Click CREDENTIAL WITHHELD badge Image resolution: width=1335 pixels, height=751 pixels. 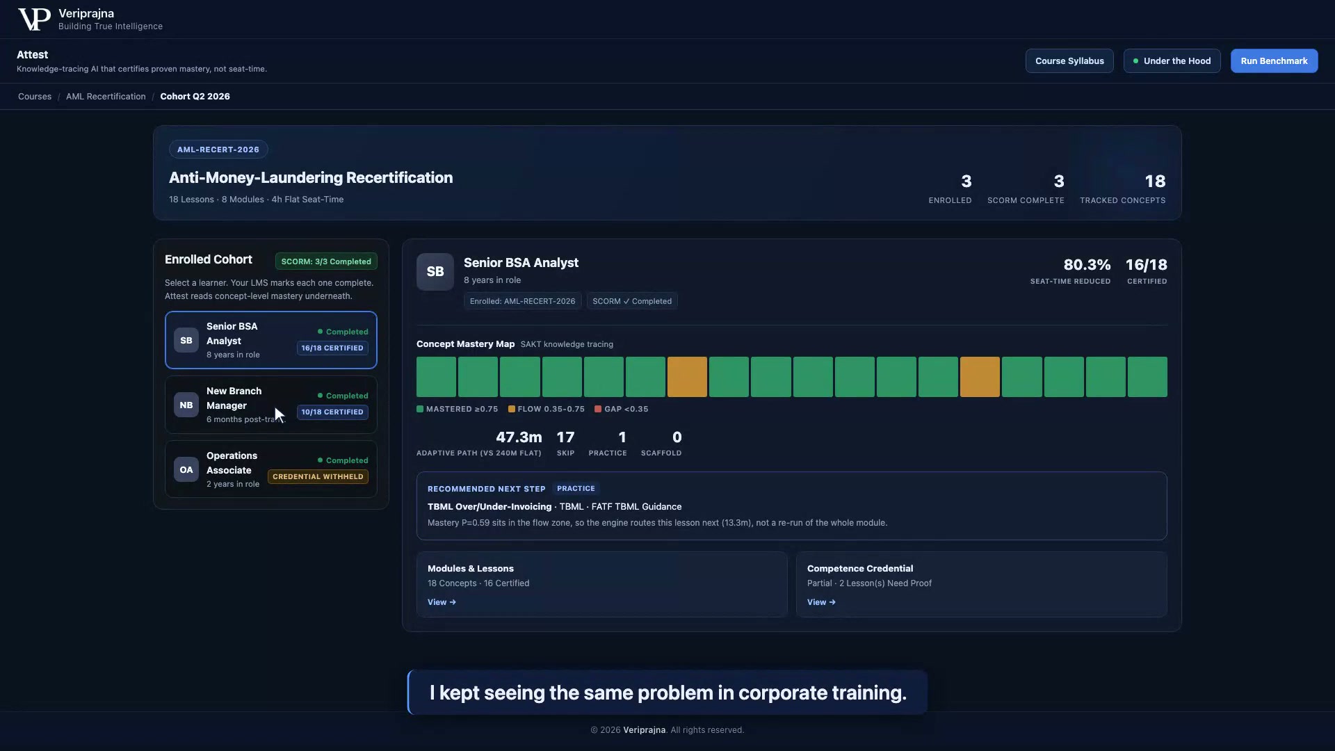[318, 476]
